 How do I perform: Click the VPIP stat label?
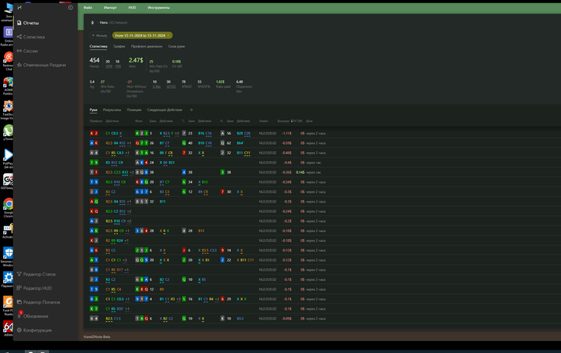(109, 66)
